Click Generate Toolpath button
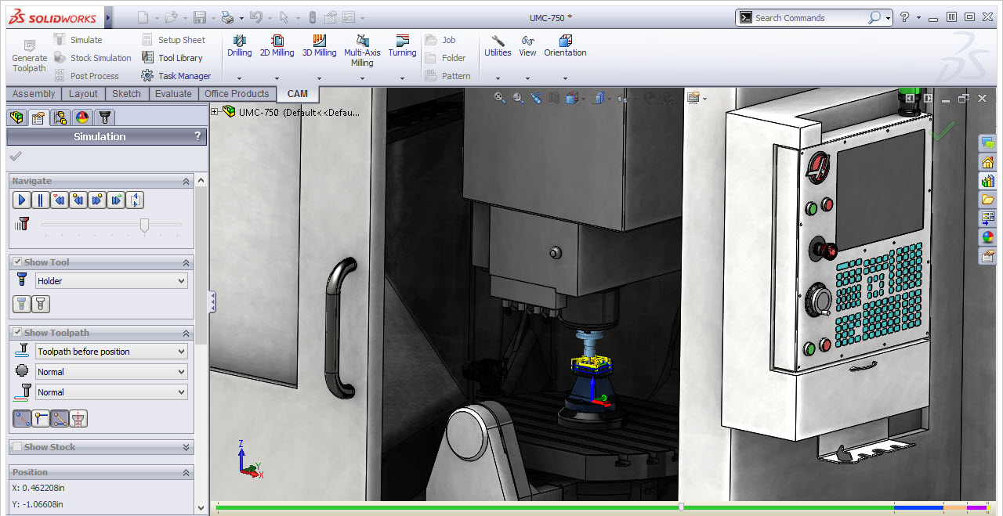Screen dimensions: 1003x516 coord(30,56)
